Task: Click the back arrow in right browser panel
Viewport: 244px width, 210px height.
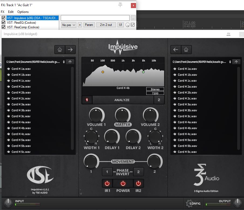Action: tap(176, 50)
